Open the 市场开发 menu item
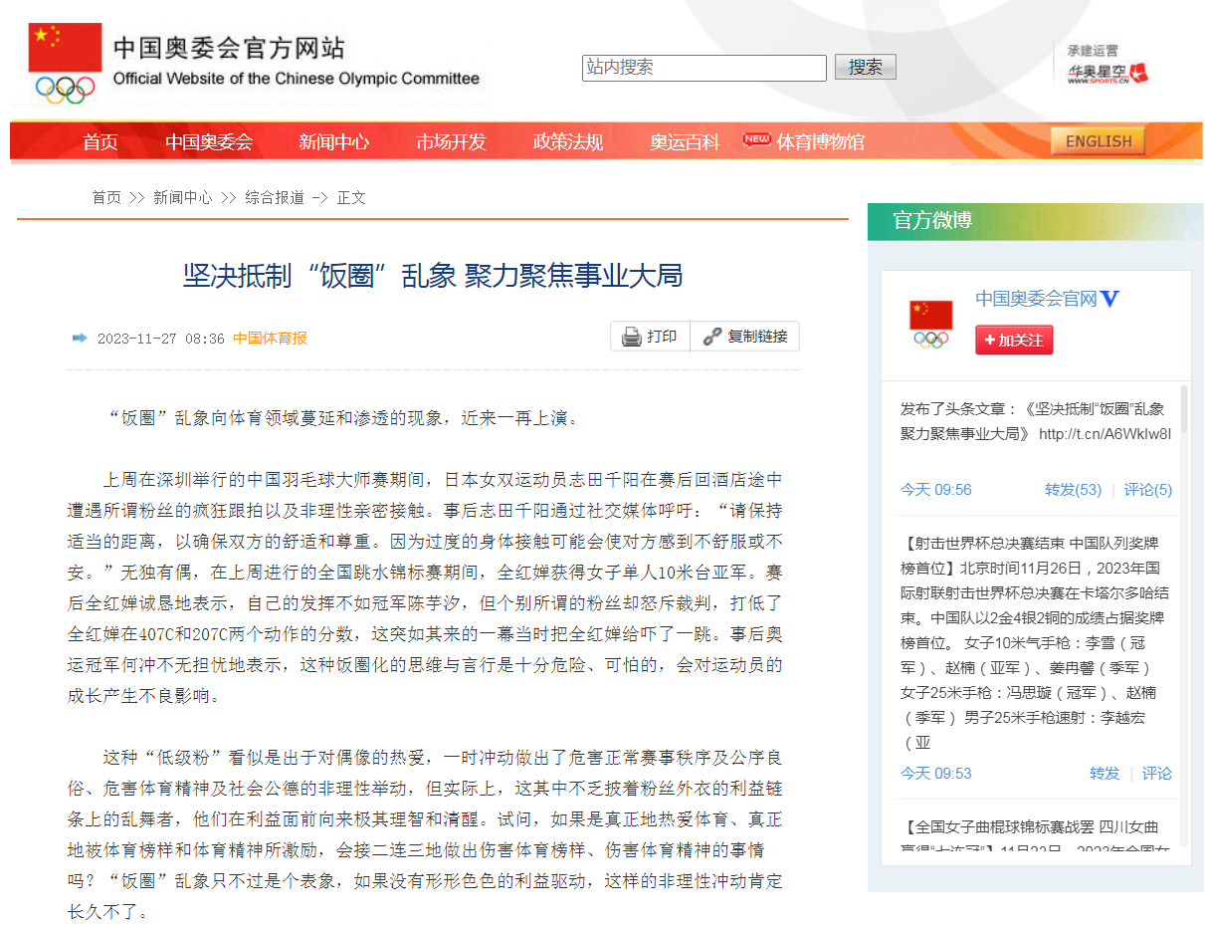Image resolution: width=1205 pixels, height=927 pixels. click(451, 141)
